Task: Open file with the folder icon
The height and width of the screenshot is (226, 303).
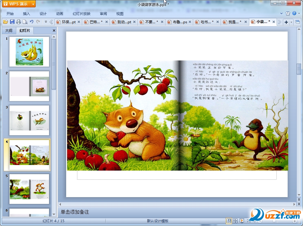Action: 5,22
